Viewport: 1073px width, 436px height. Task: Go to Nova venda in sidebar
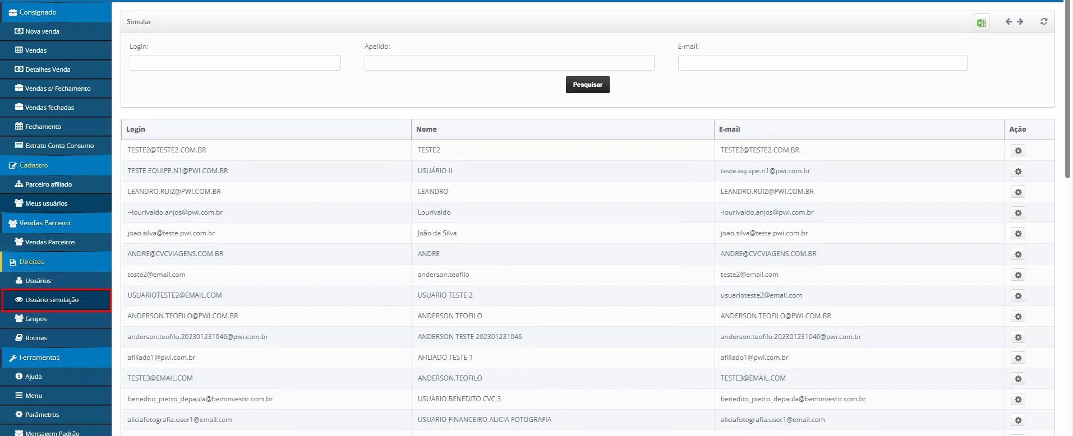point(42,31)
